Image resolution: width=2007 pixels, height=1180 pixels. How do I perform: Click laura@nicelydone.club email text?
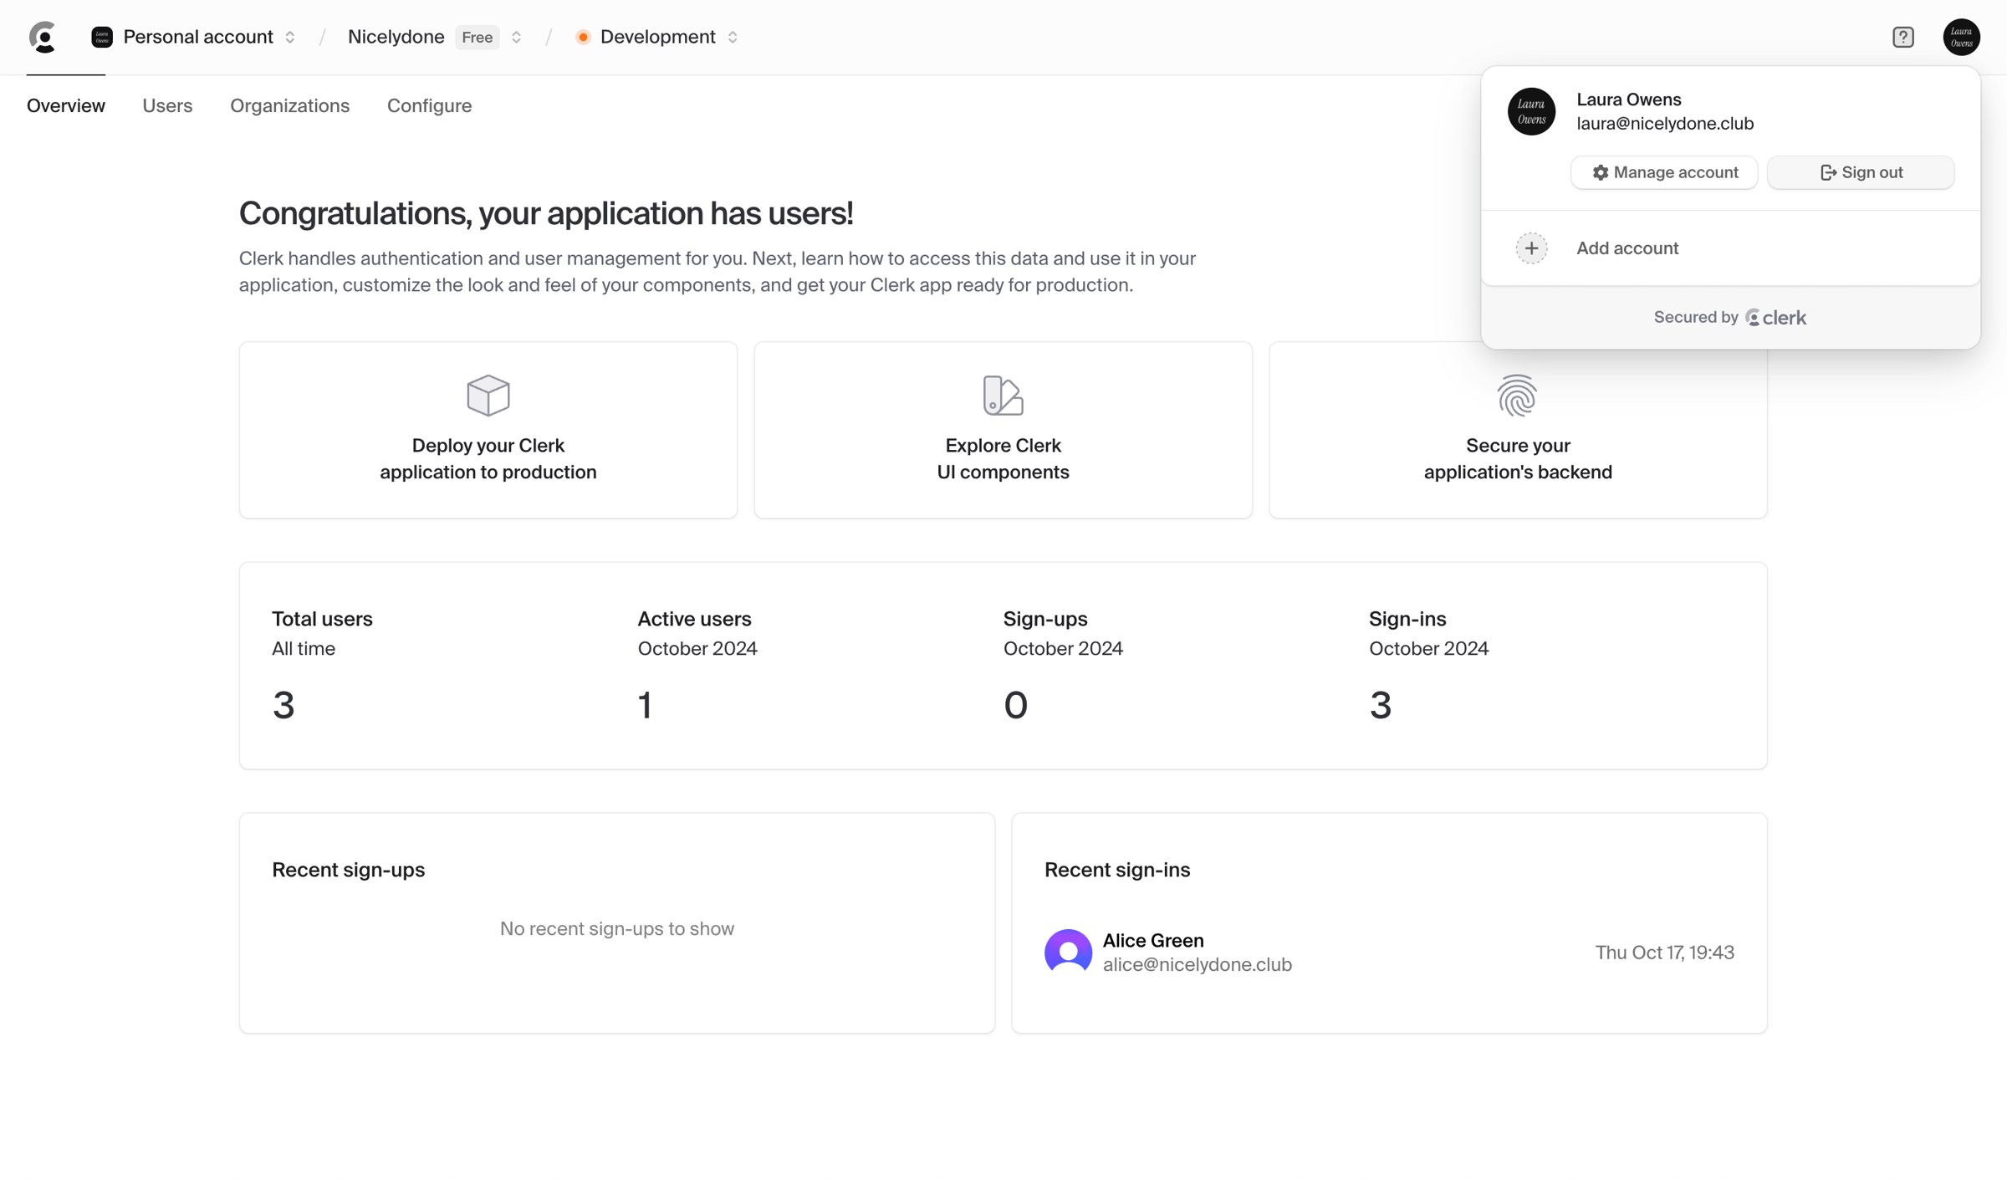1665,124
